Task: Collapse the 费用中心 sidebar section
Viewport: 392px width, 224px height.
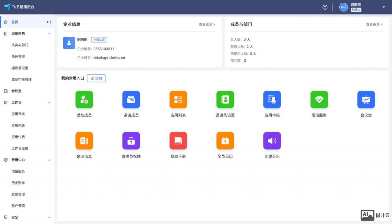Action: [49, 160]
